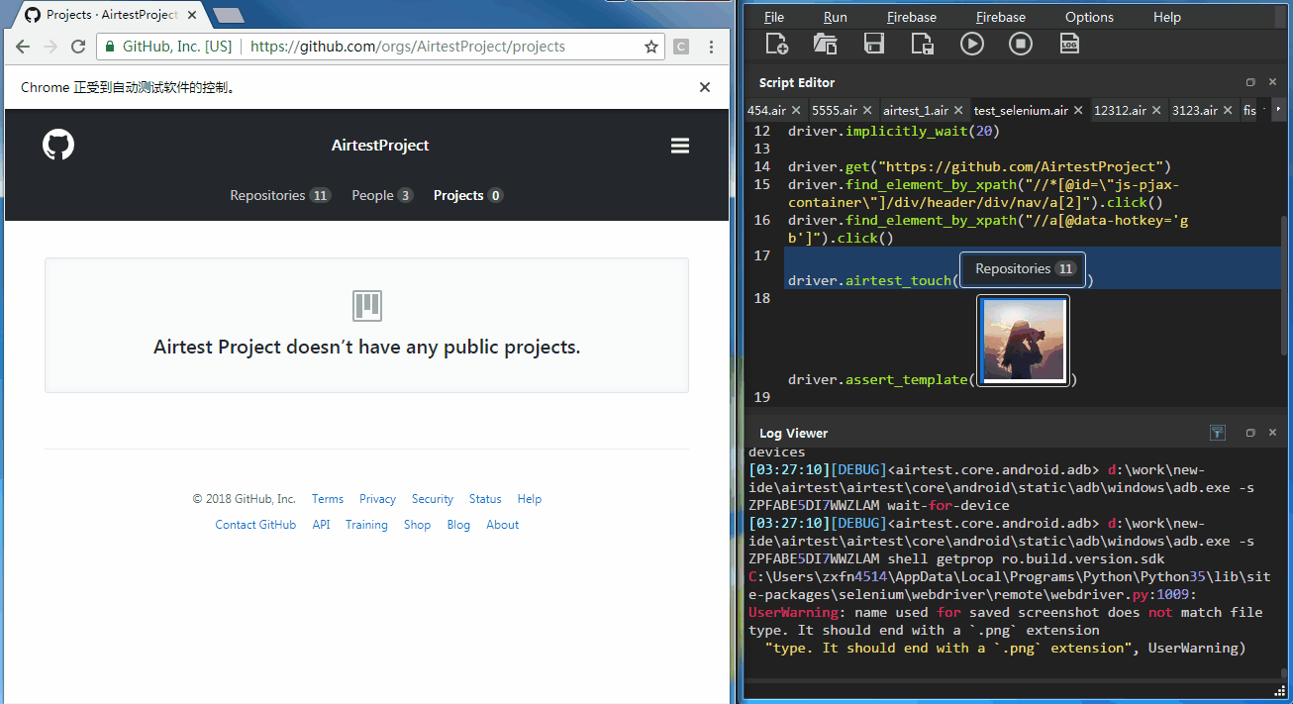The width and height of the screenshot is (1293, 704).
Task: Switch to the 5555.air tab
Action: click(835, 111)
